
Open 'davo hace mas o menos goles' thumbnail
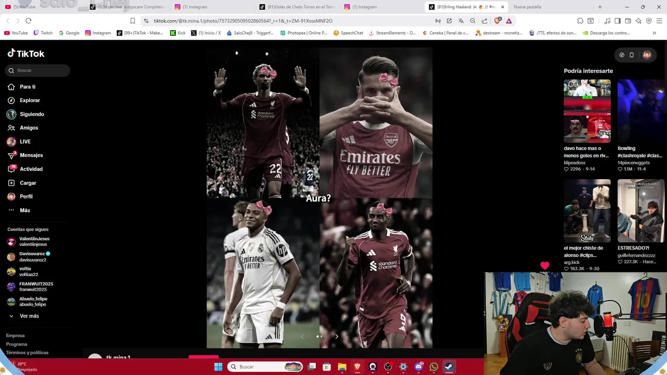click(x=587, y=111)
